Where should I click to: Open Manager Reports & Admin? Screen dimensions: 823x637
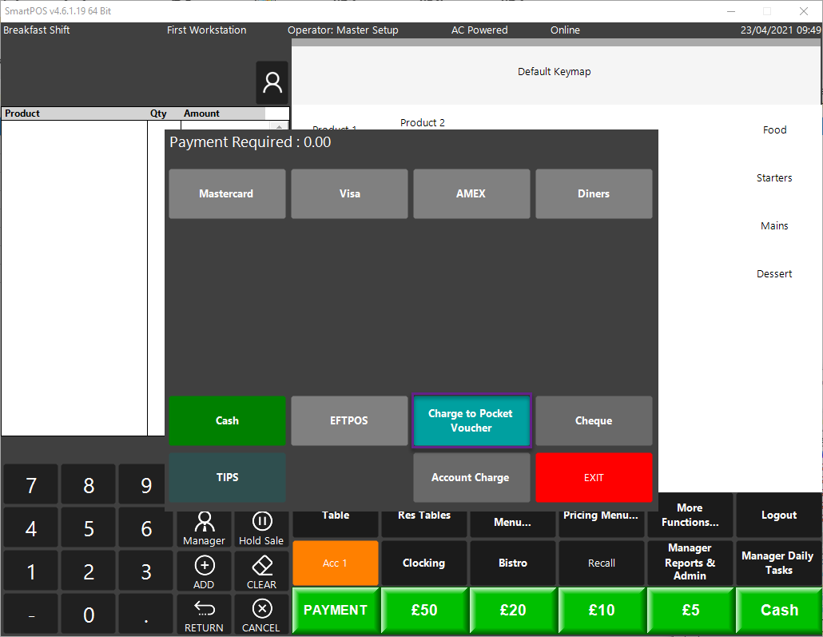(690, 562)
